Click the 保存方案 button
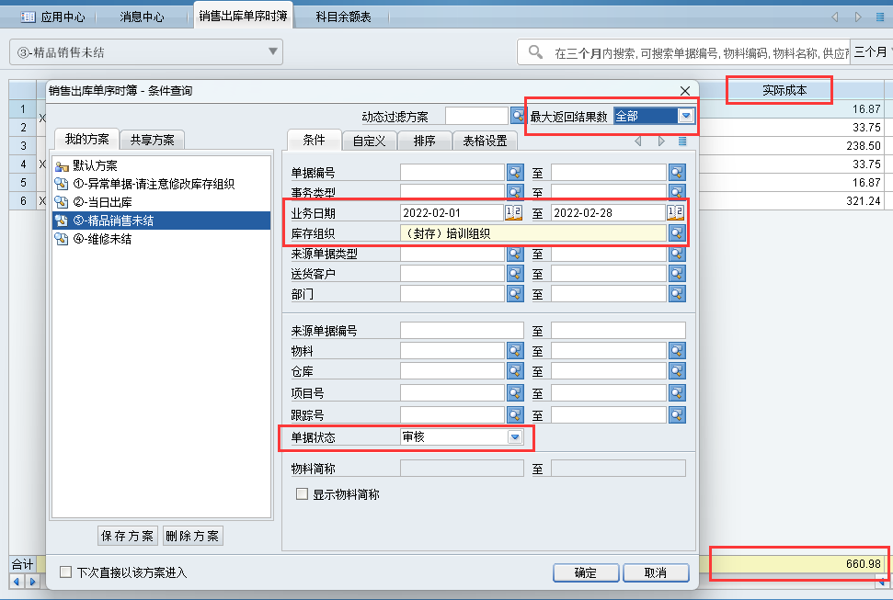 [128, 536]
